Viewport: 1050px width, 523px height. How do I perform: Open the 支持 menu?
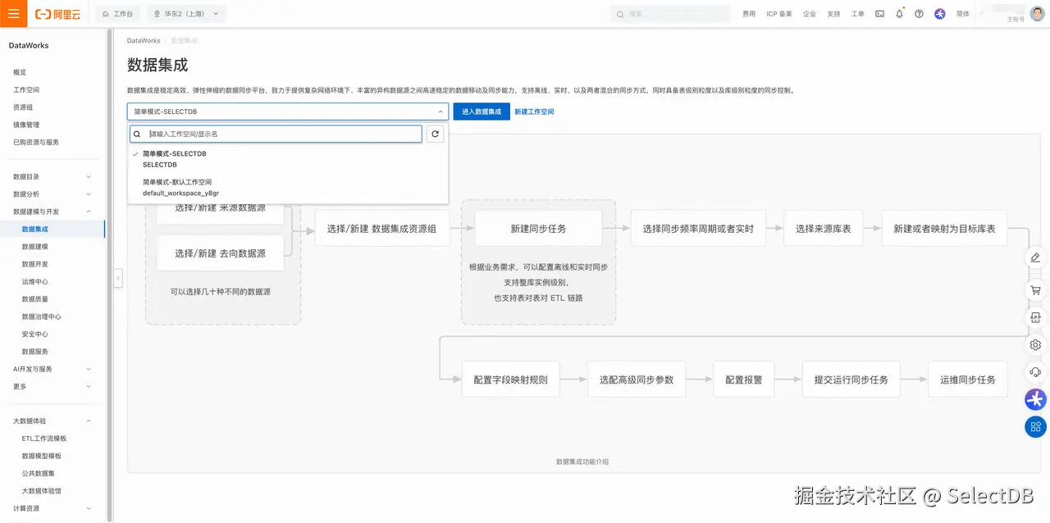[833, 14]
